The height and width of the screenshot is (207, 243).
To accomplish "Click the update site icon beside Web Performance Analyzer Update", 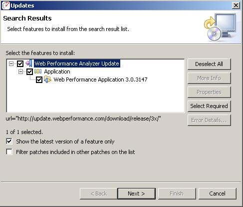I will tap(29, 63).
